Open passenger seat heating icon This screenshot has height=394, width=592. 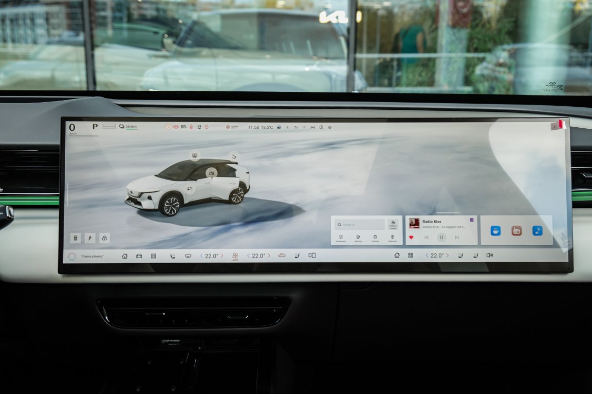pos(460,255)
